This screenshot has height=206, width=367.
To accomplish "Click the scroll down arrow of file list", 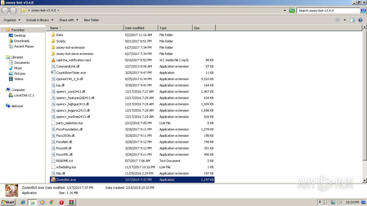I will tap(365, 181).
